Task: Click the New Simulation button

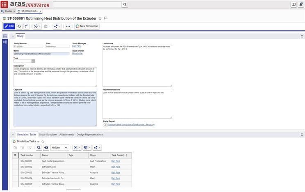Action: click(87, 26)
